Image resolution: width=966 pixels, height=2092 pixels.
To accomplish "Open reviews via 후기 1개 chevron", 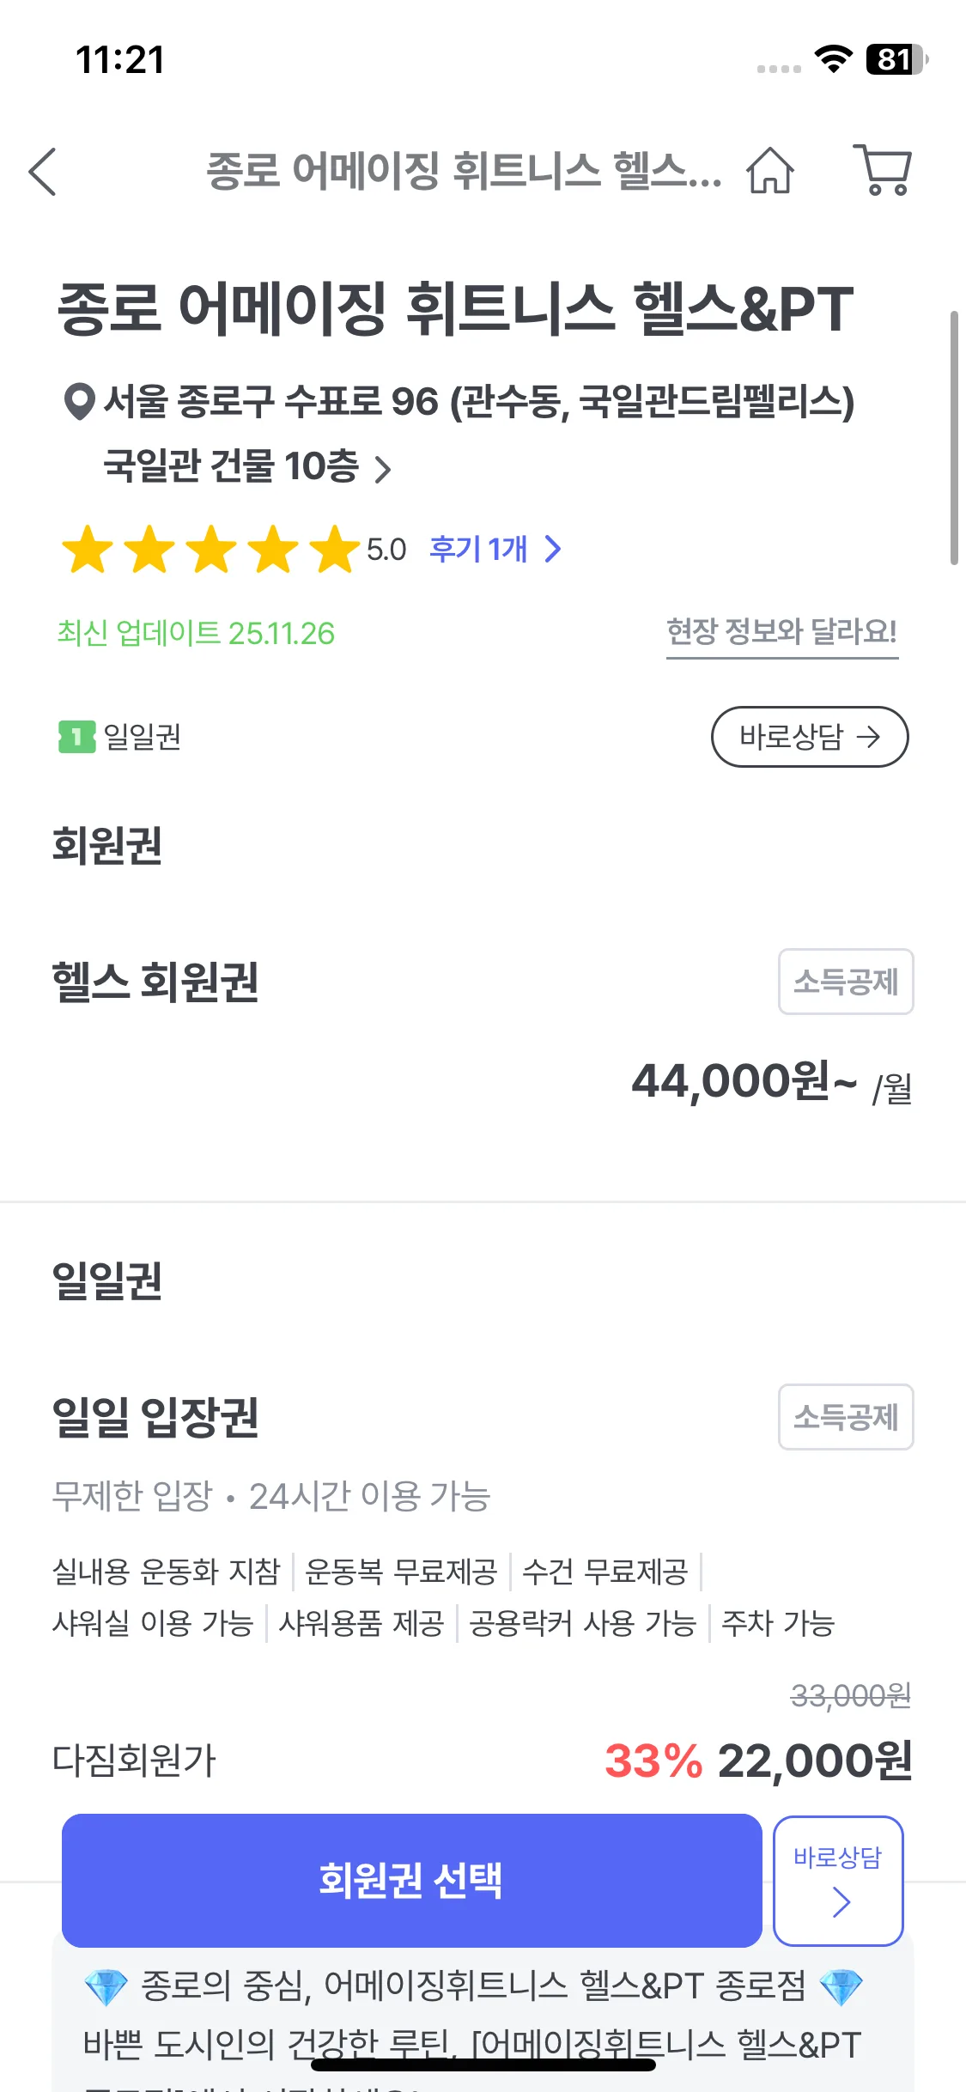I will [x=553, y=550].
